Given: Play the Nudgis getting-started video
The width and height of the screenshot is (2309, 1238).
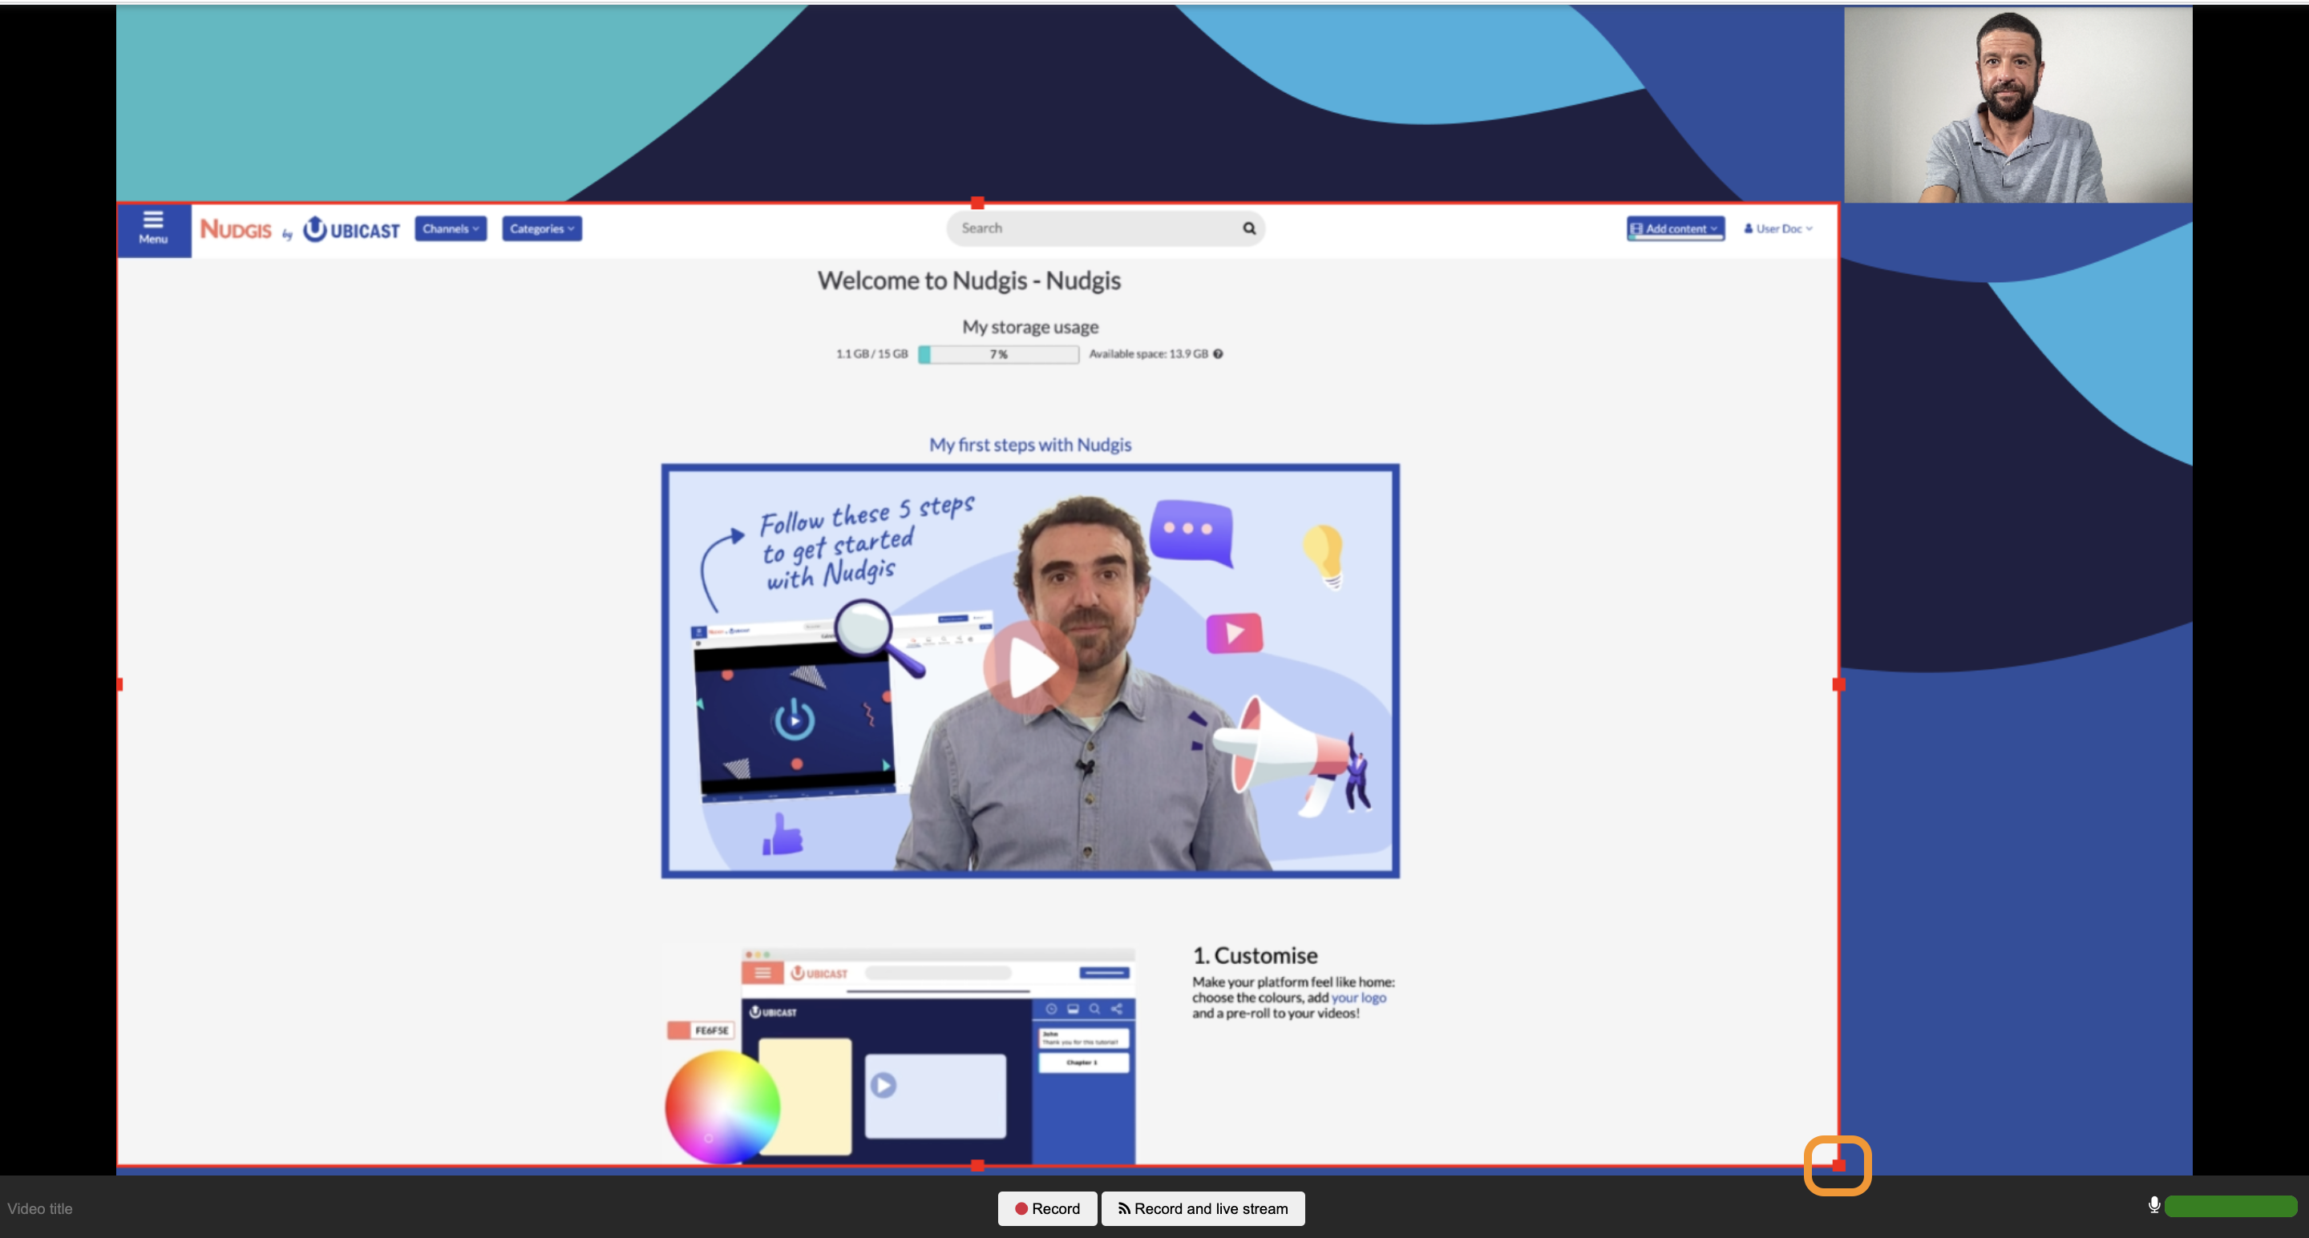Looking at the screenshot, I should coord(1030,667).
